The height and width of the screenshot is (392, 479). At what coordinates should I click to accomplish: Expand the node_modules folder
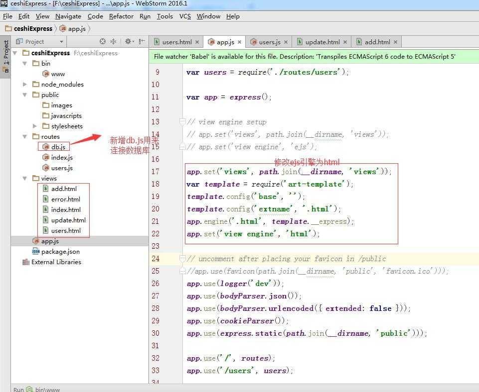point(25,84)
